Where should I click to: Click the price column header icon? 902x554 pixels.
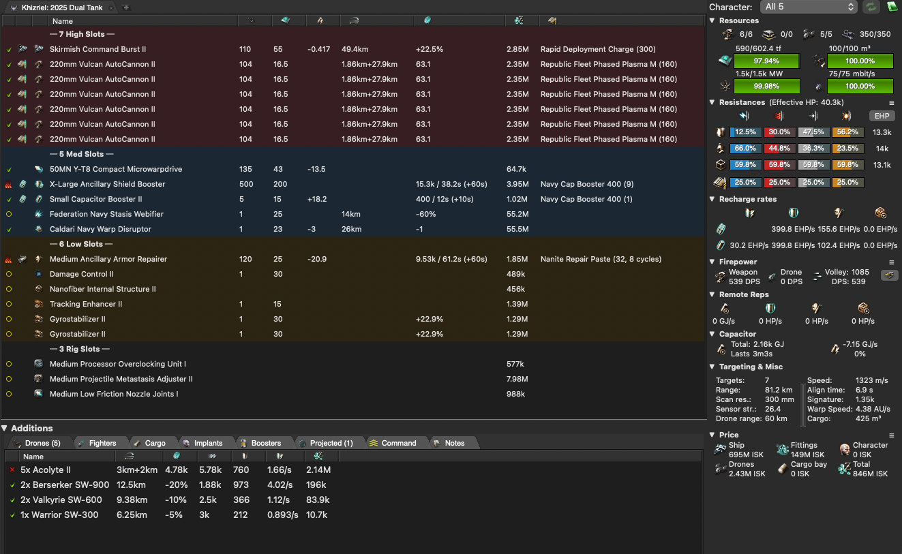pos(519,21)
